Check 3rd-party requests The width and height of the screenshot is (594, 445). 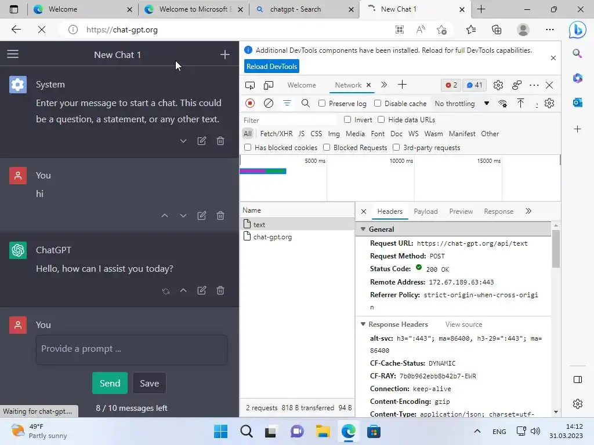coord(396,148)
